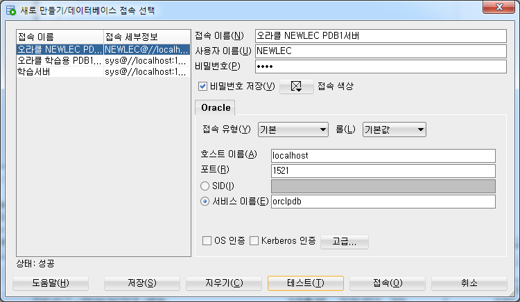Click the 비밀번호 password field
The width and height of the screenshot is (520, 302).
(381, 66)
